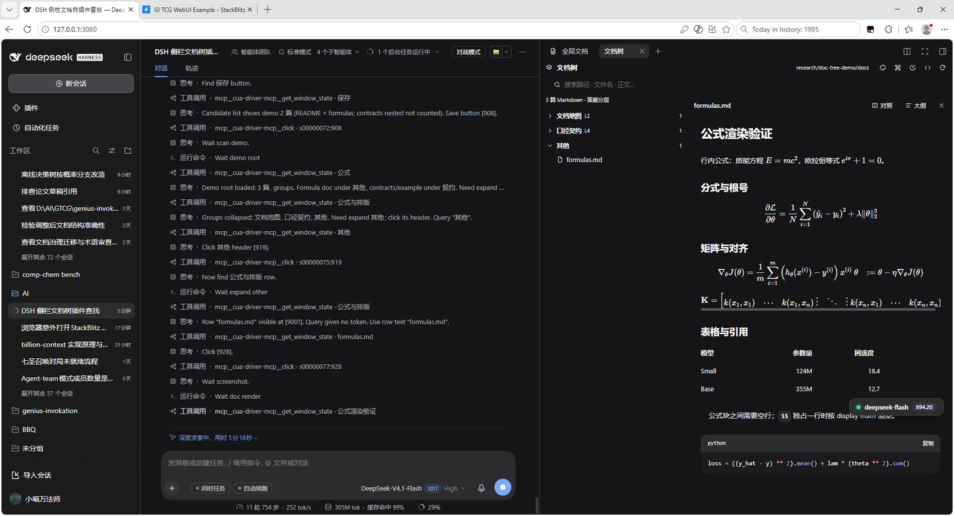Show remaining 72 conversations
This screenshot has width=954, height=516.
[x=47, y=257]
